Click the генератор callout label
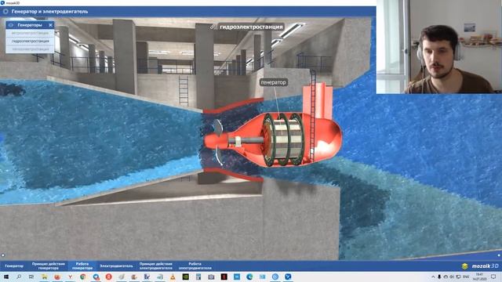 click(x=273, y=82)
